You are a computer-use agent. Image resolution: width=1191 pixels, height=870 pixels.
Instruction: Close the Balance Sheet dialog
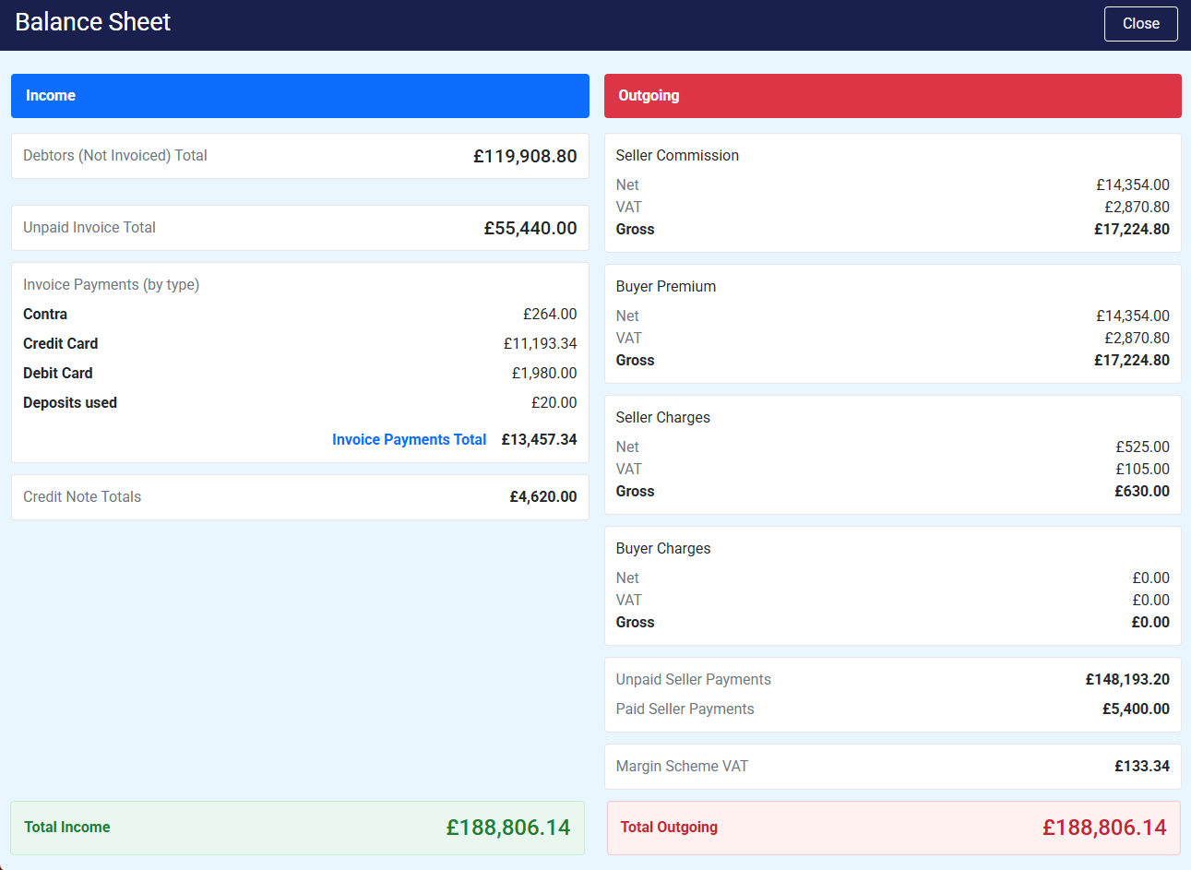point(1140,24)
